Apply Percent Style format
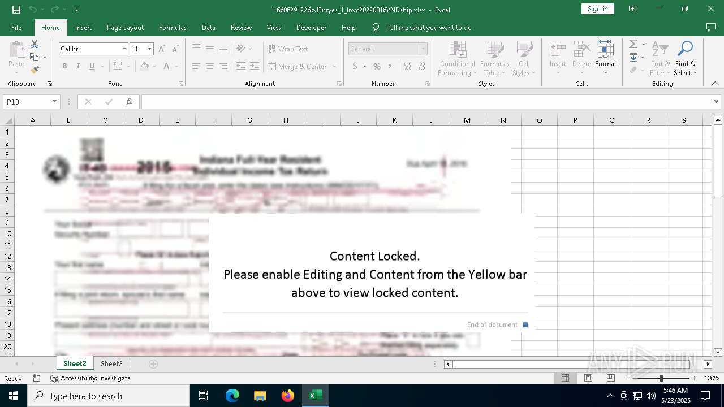The image size is (724, 407). [377, 66]
